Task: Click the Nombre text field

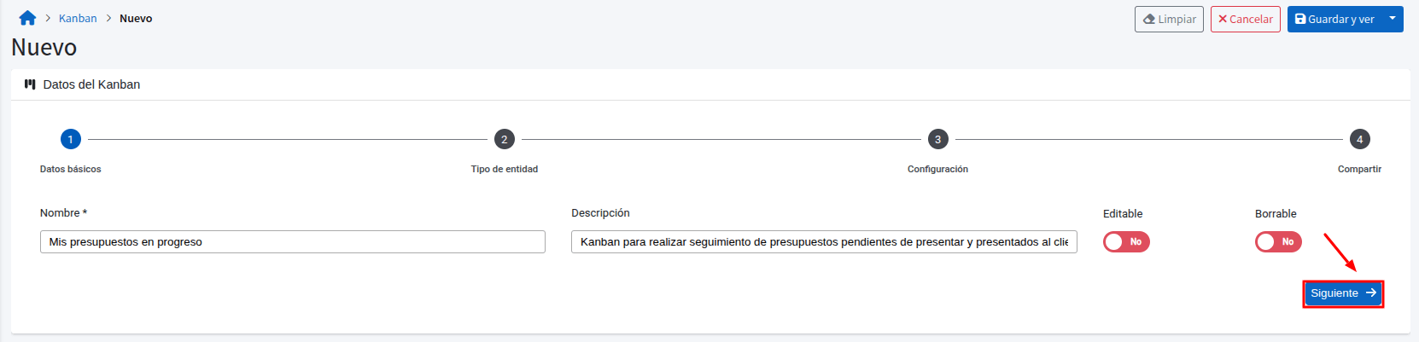Action: pos(292,242)
